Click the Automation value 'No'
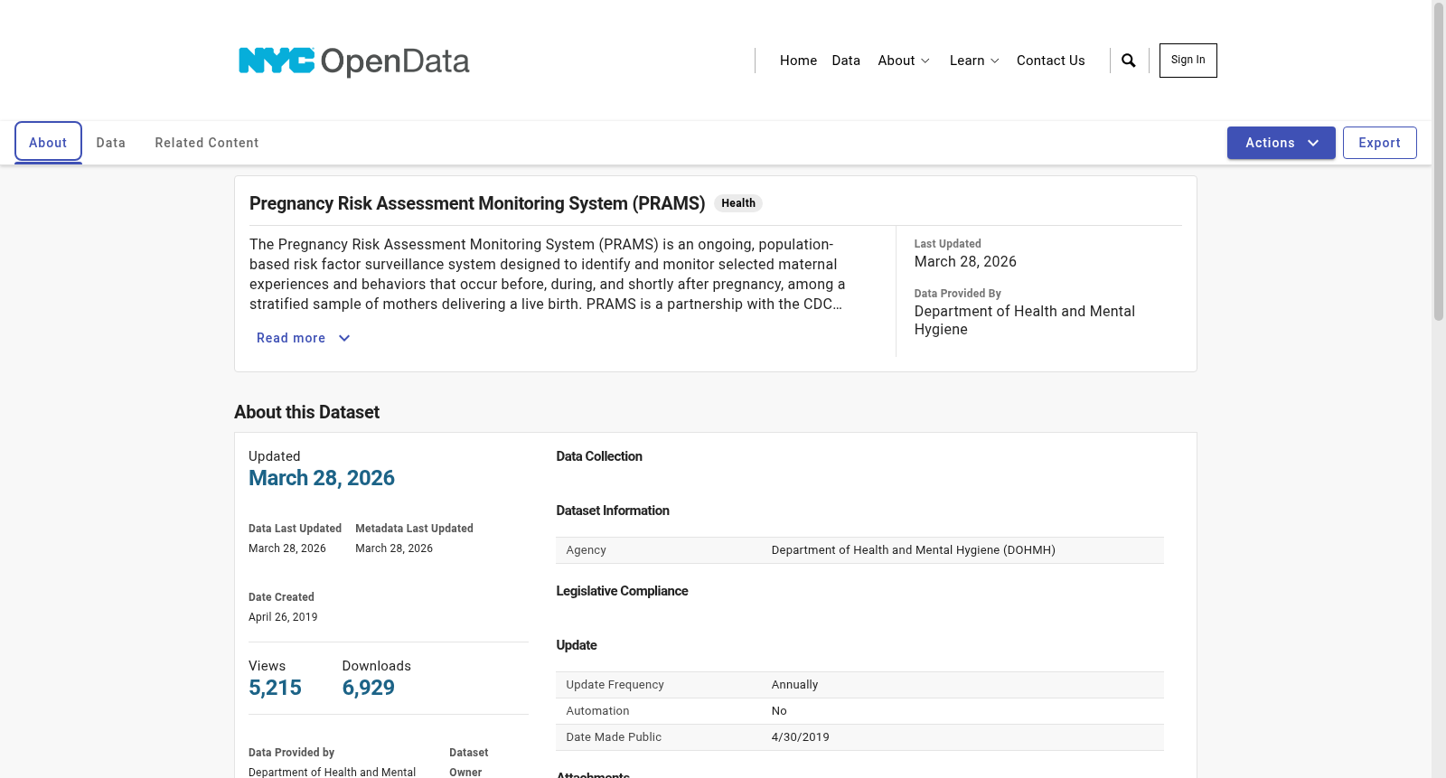1446x778 pixels. [779, 711]
